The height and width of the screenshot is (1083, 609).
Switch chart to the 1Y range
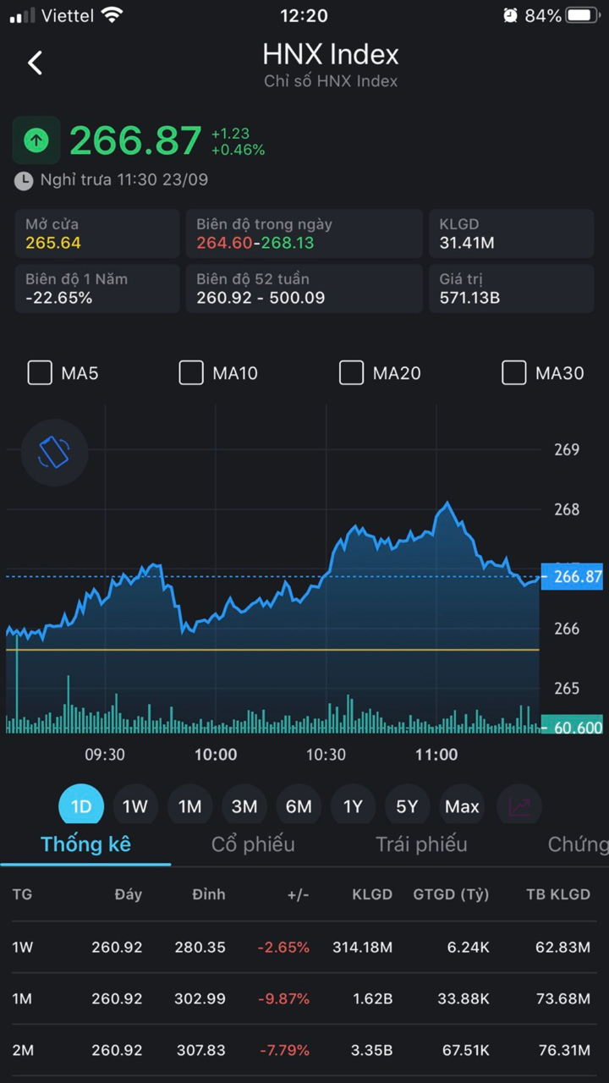[x=353, y=806]
